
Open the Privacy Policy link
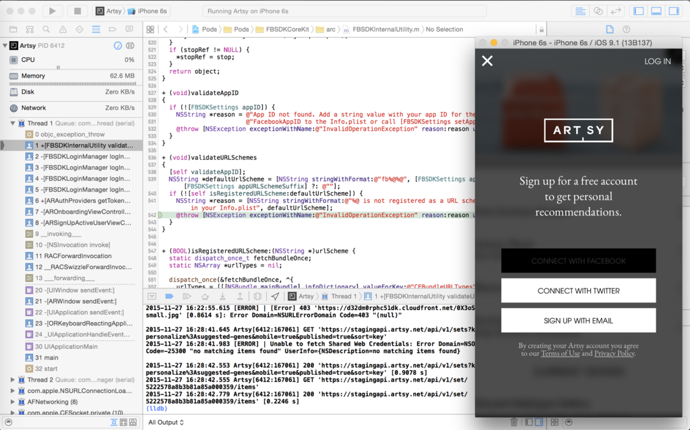click(x=615, y=353)
